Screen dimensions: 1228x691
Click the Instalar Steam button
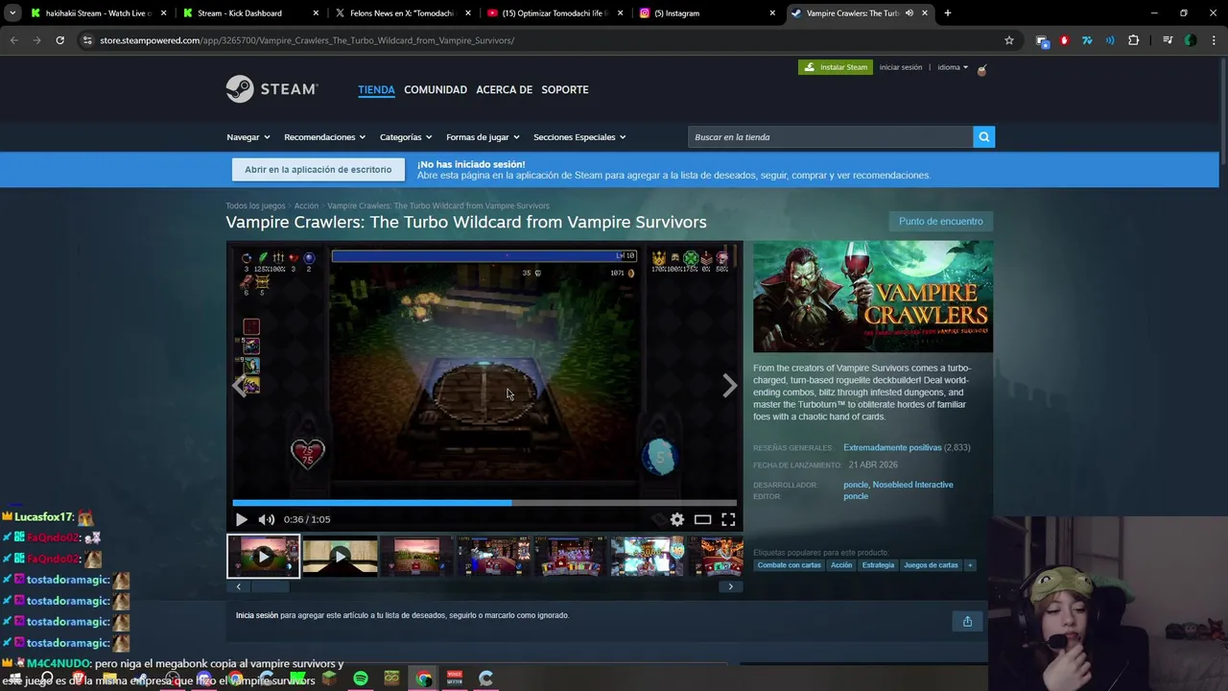click(836, 67)
